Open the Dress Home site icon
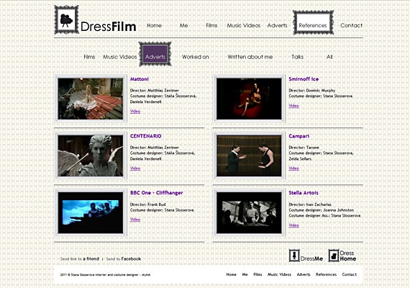Image resolution: width=410 pixels, height=288 pixels. pos(334,256)
